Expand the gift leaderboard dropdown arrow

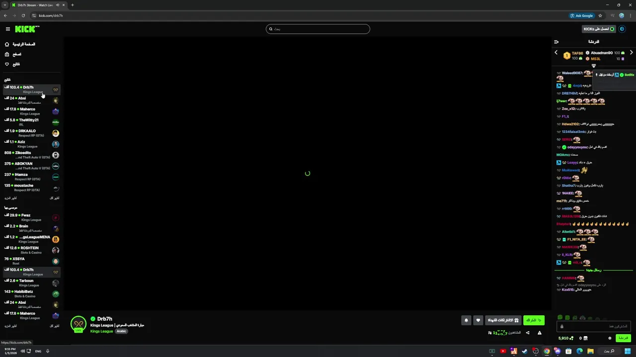pos(593,65)
